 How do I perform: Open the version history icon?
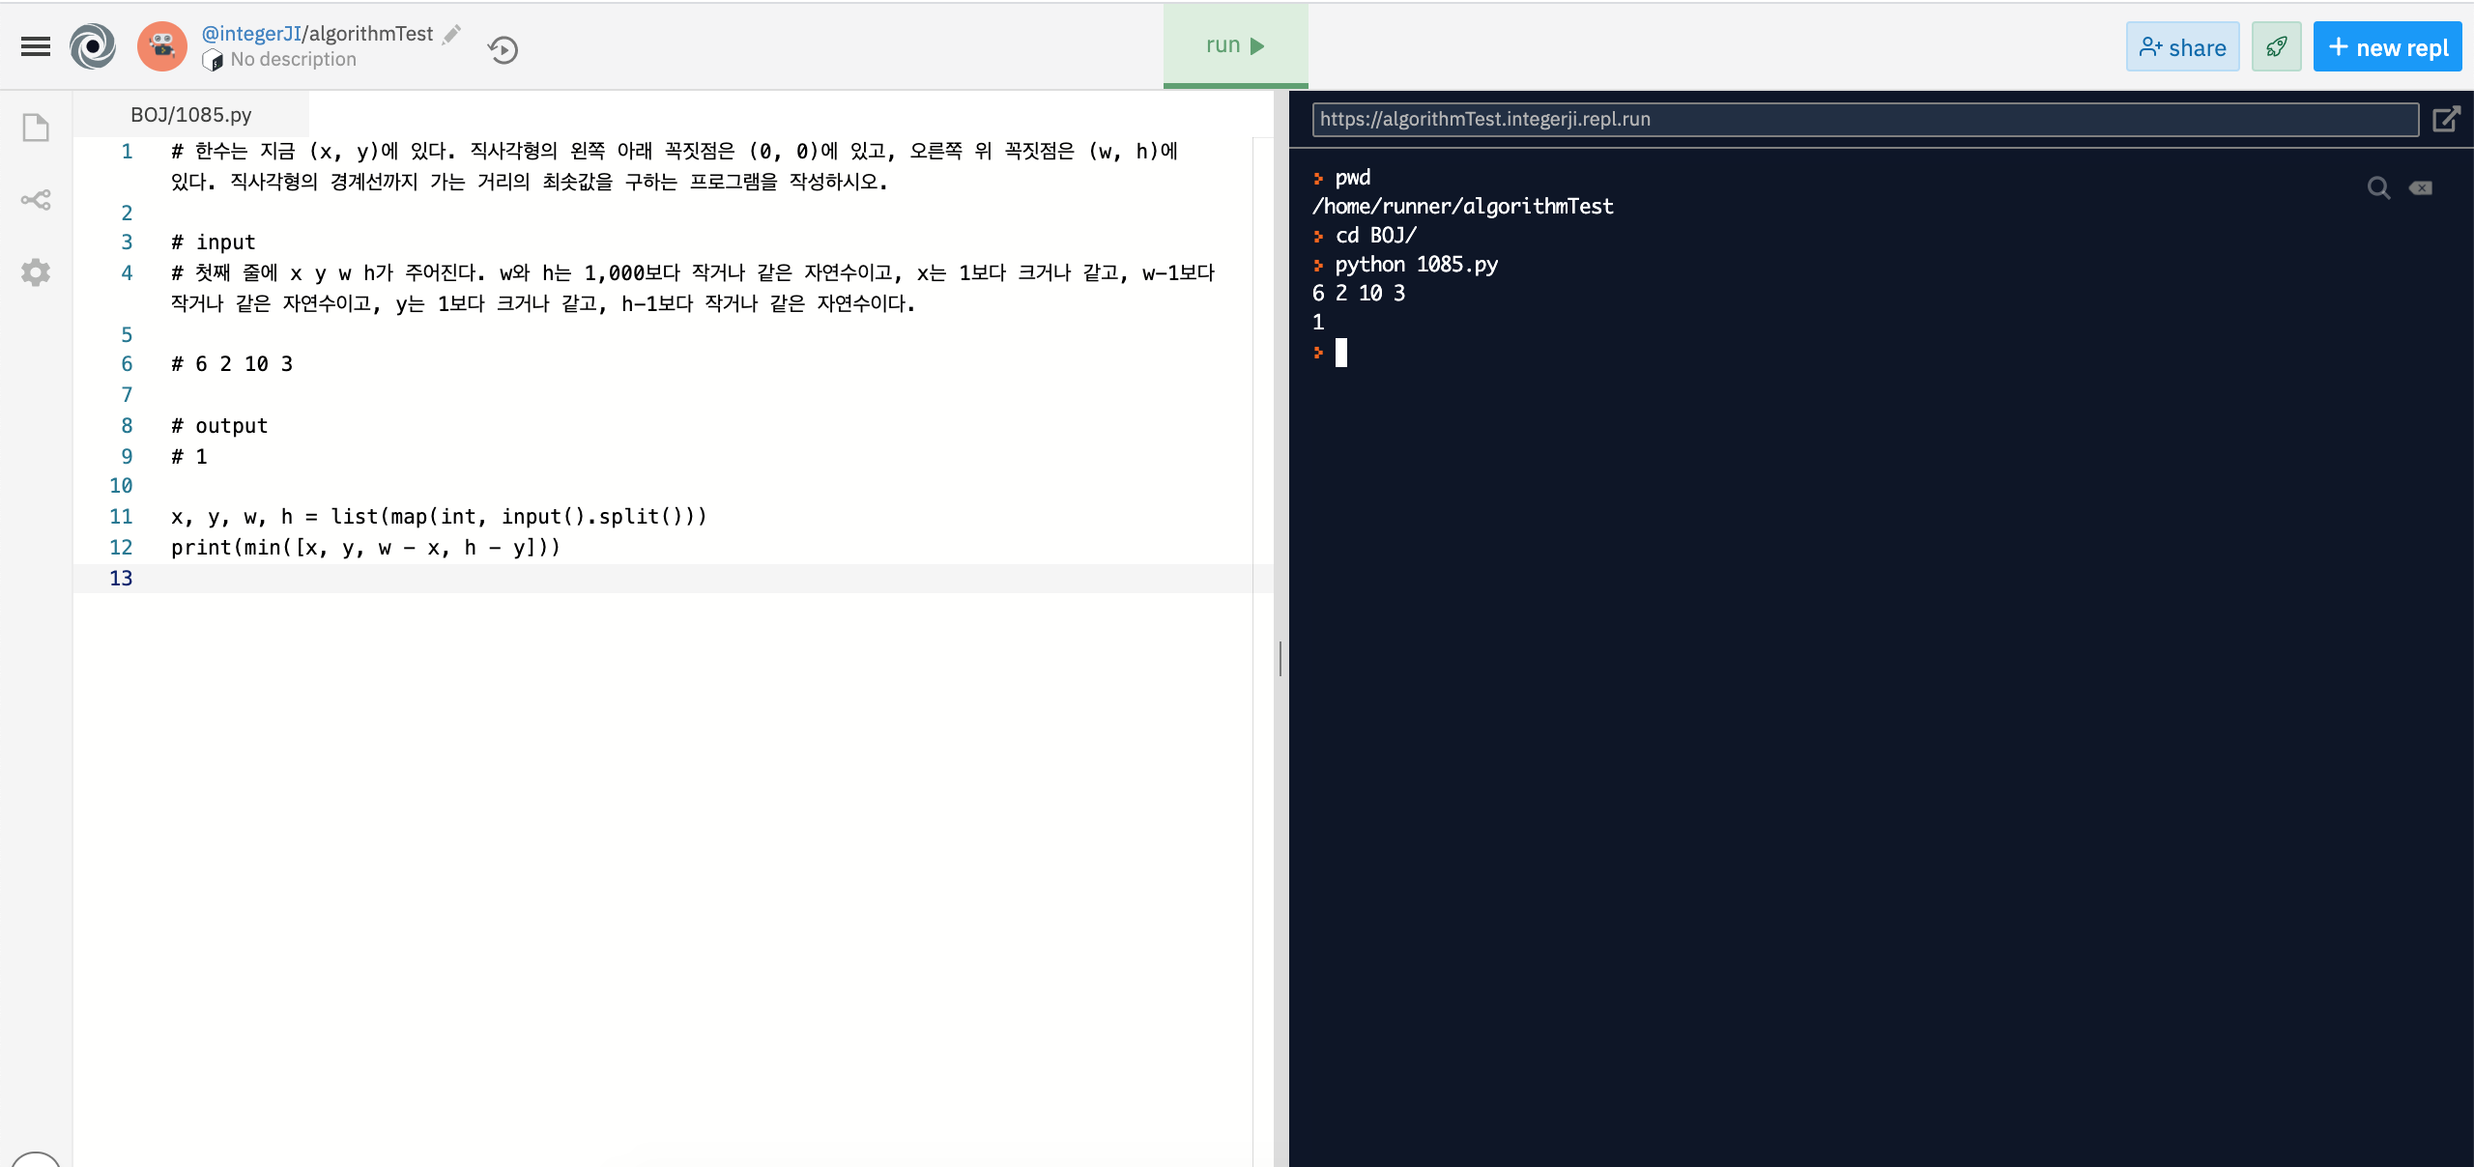pos(503,49)
